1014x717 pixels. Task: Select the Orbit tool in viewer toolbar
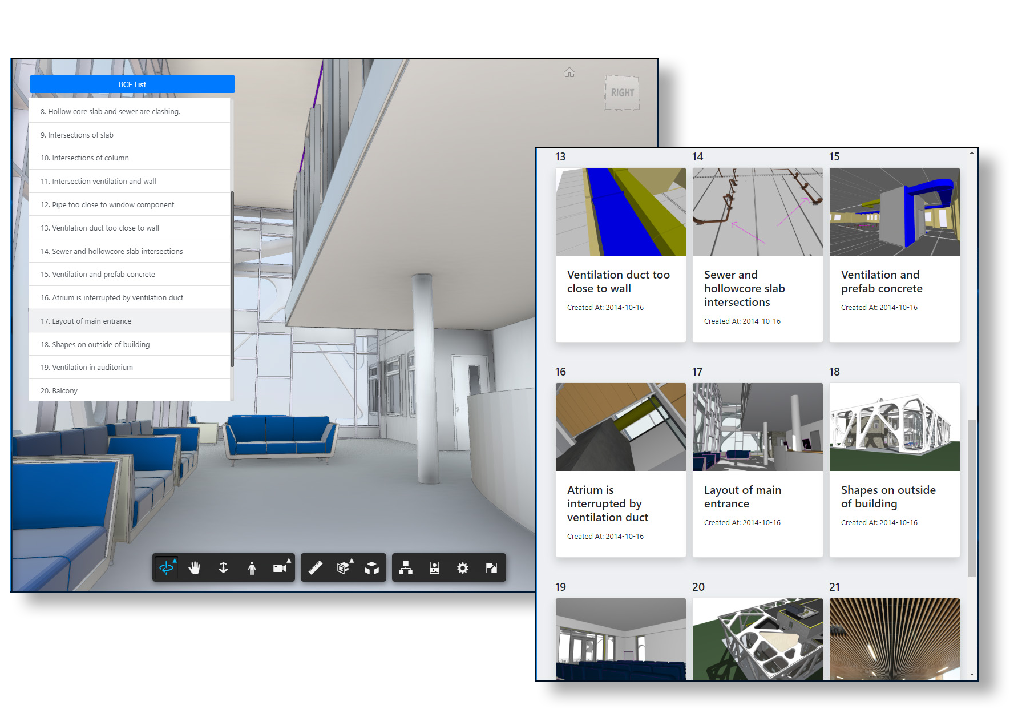pyautogui.click(x=166, y=567)
